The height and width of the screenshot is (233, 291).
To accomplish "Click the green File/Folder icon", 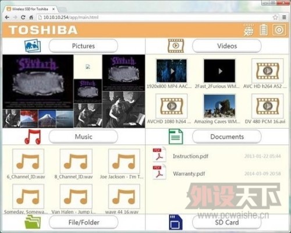I will [x=33, y=222].
